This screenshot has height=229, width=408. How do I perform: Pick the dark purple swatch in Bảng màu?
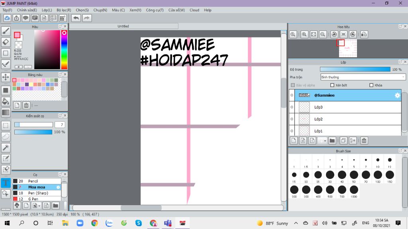27,84
